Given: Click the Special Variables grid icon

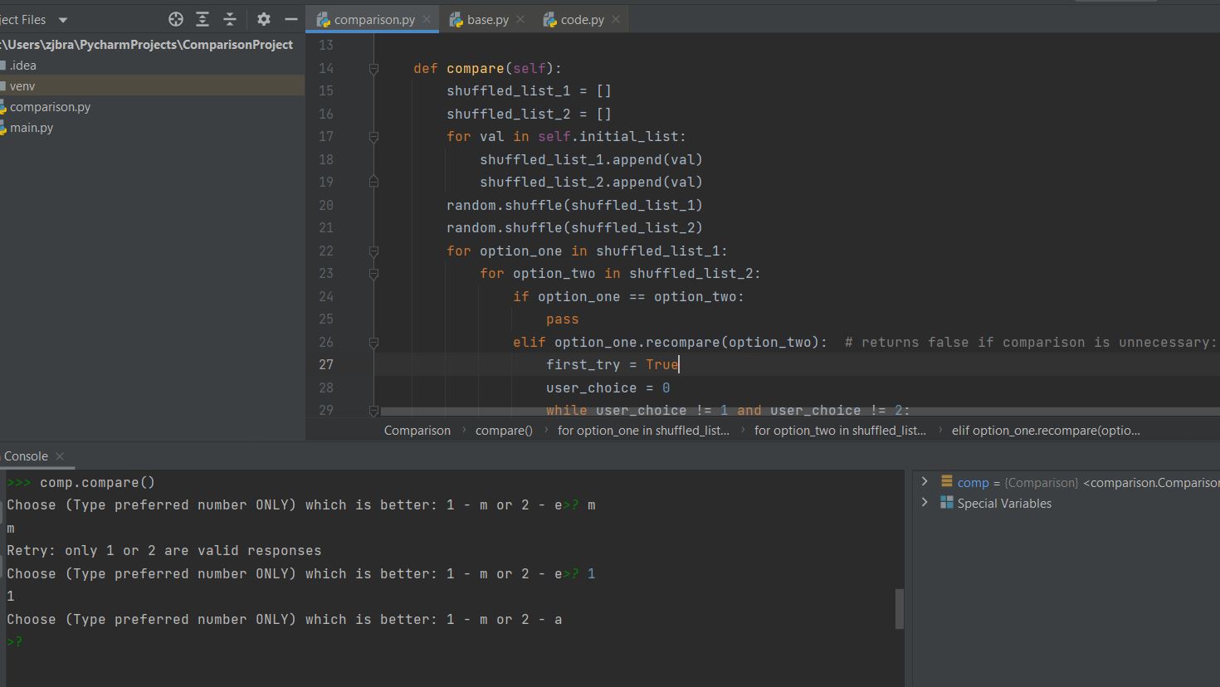Looking at the screenshot, I should 947,502.
